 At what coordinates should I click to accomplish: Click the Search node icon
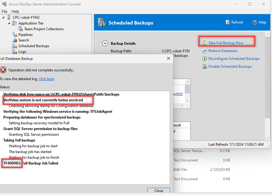pyautogui.click(x=14, y=40)
